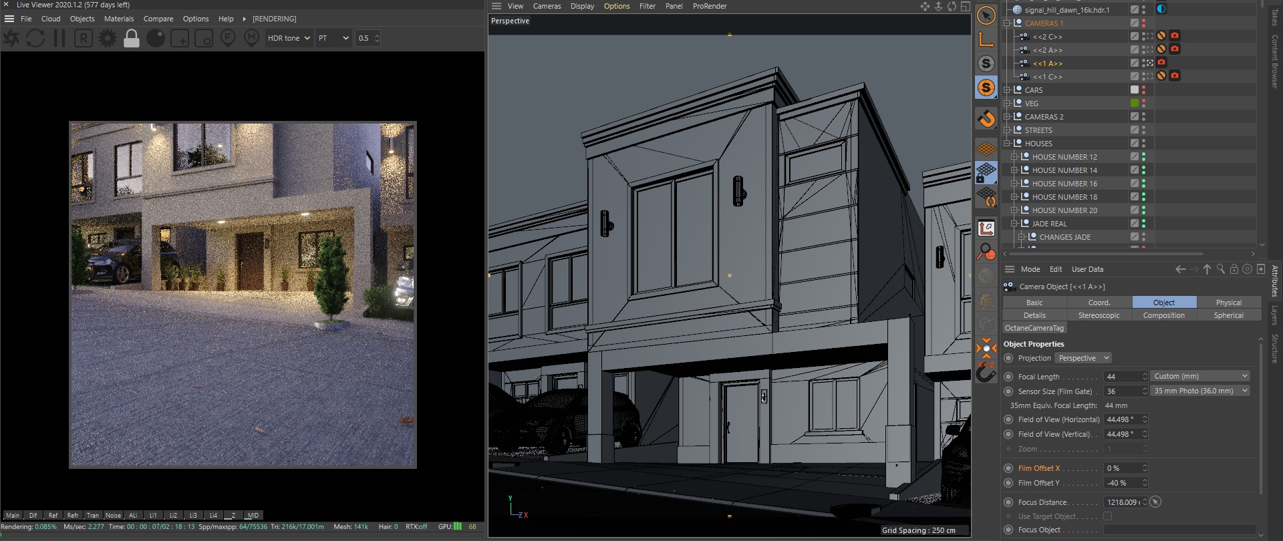Click the viewport move camera icon
This screenshot has height=541, width=1283.
[925, 7]
